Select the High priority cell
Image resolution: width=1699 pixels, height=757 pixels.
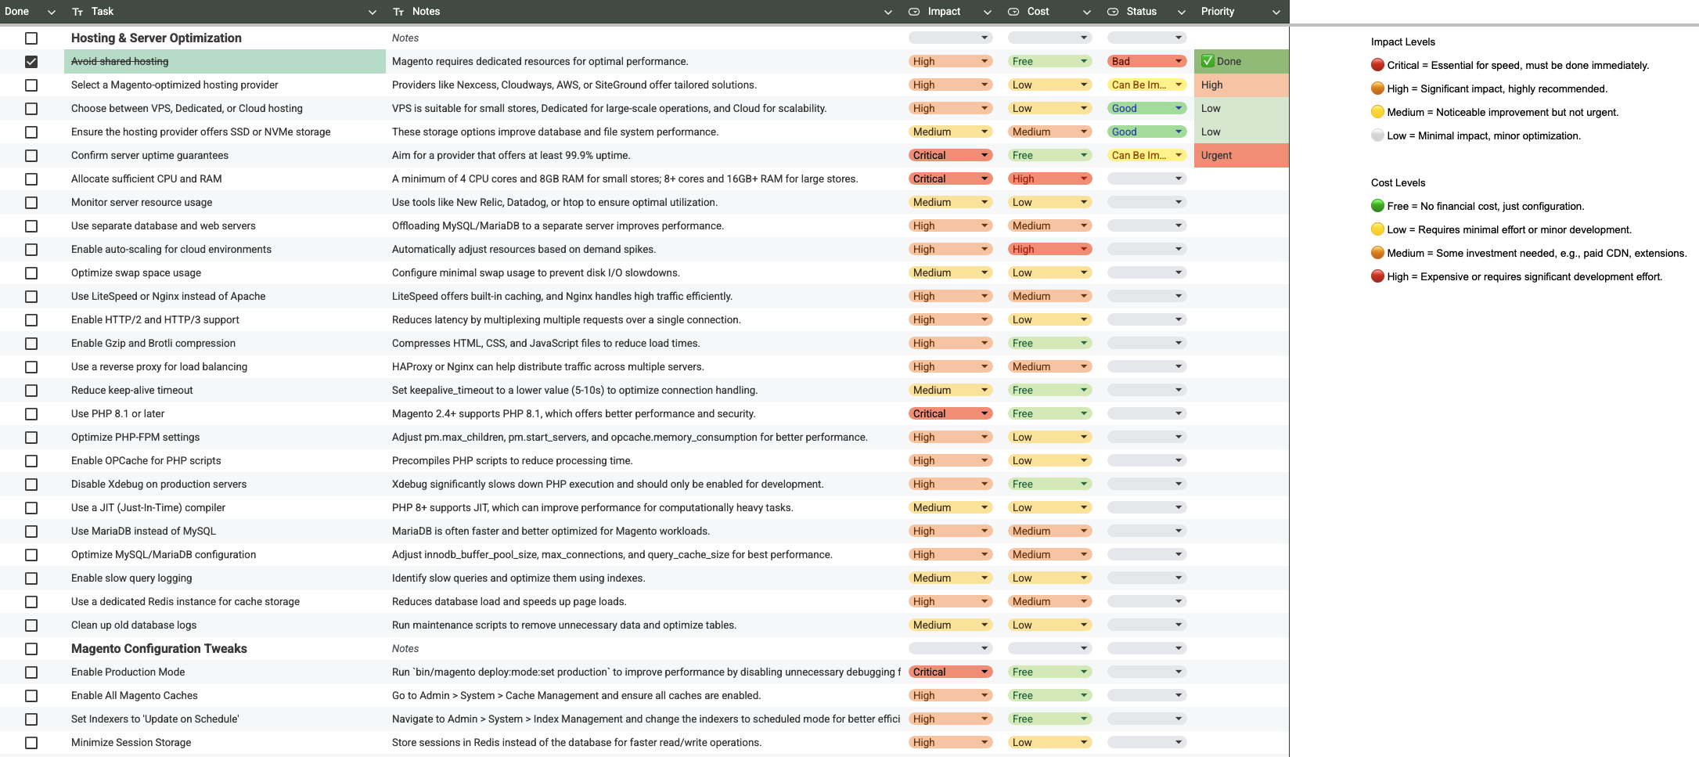[x=1241, y=85]
